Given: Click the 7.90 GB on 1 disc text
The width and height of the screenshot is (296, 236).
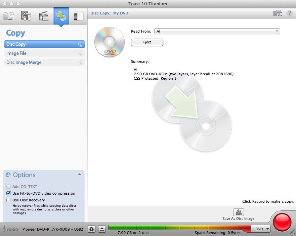Looking at the screenshot, I should click(x=133, y=233).
